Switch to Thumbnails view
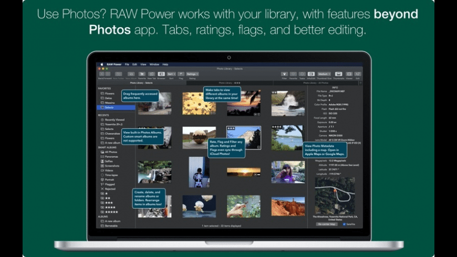 point(338,74)
